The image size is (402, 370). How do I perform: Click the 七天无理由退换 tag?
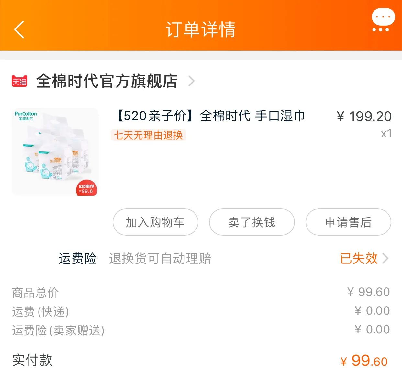[148, 135]
